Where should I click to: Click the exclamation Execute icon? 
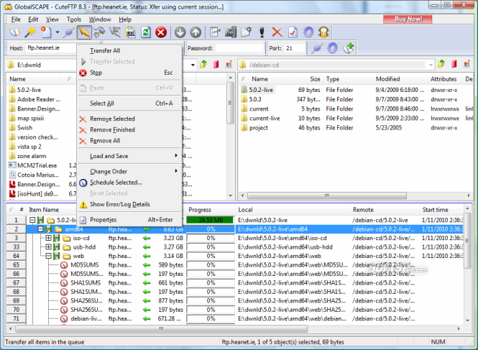[262, 32]
